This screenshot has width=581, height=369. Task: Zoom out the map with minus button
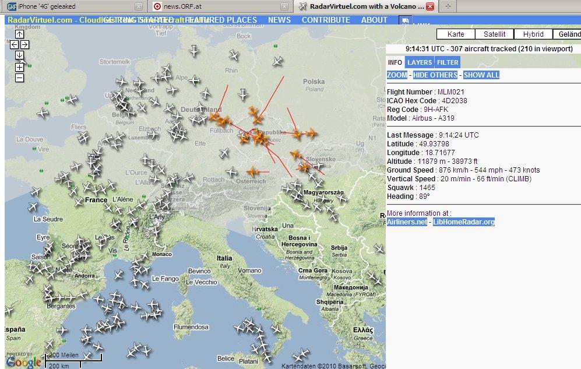tap(19, 78)
